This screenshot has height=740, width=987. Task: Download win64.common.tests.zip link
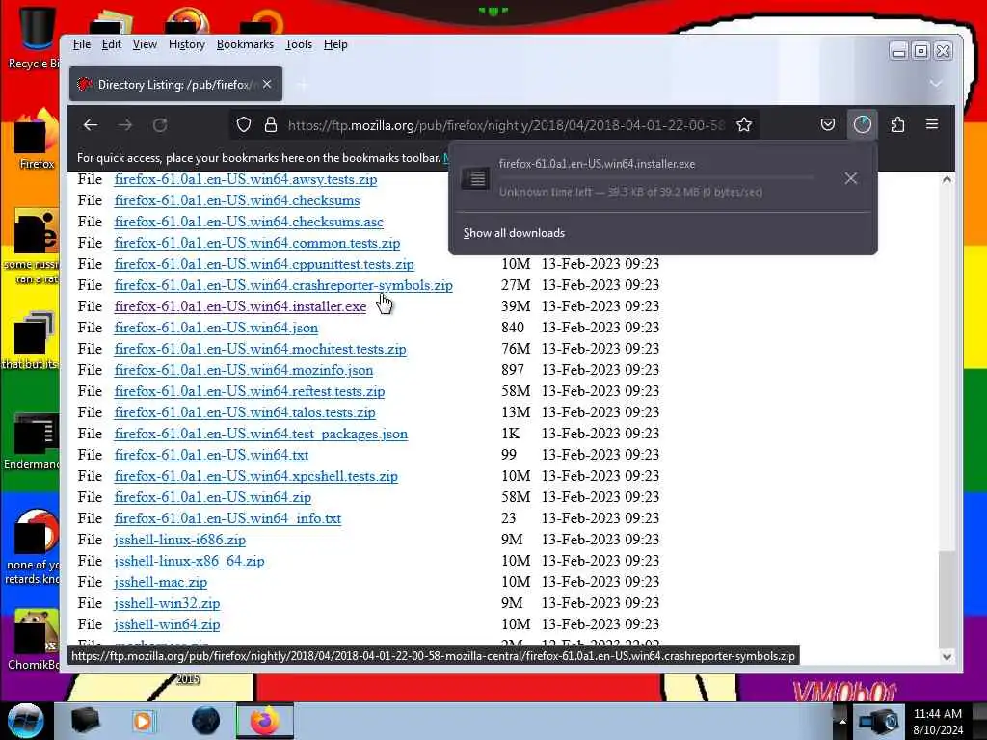(256, 243)
